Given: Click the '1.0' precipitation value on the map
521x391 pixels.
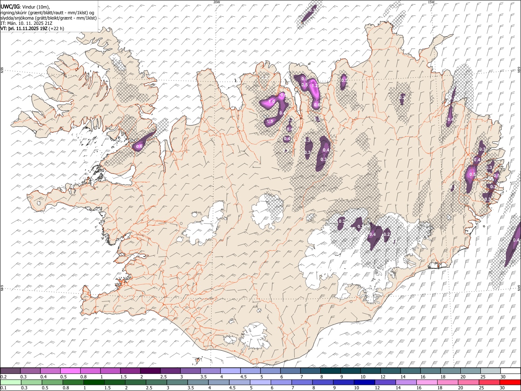Looking at the screenshot, I should coord(271,101).
